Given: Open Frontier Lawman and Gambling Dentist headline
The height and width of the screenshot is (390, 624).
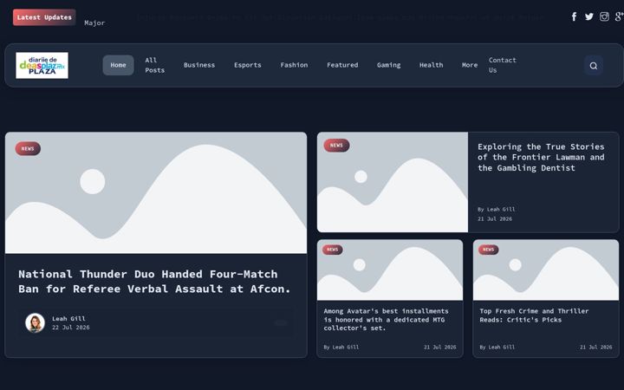Looking at the screenshot, I should coord(541,157).
